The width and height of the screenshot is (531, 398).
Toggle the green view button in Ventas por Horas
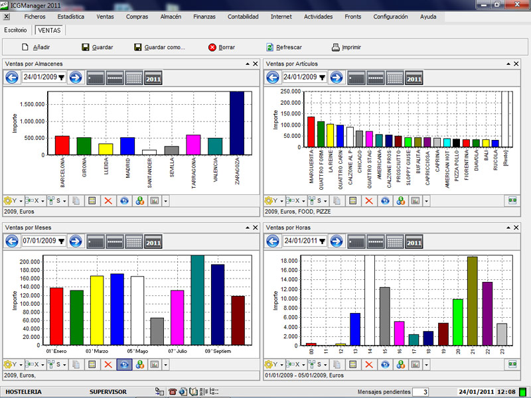(x=512, y=364)
